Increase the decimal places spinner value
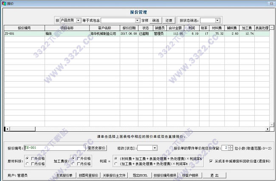The image size is (276, 181). [231, 147]
